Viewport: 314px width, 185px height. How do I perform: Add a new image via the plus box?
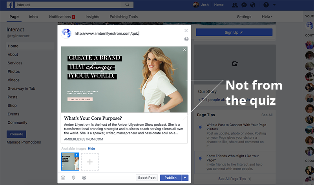coord(90,162)
